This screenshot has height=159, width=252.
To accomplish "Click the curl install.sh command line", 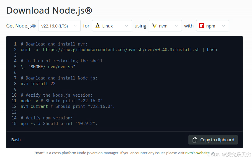I will 119,50.
